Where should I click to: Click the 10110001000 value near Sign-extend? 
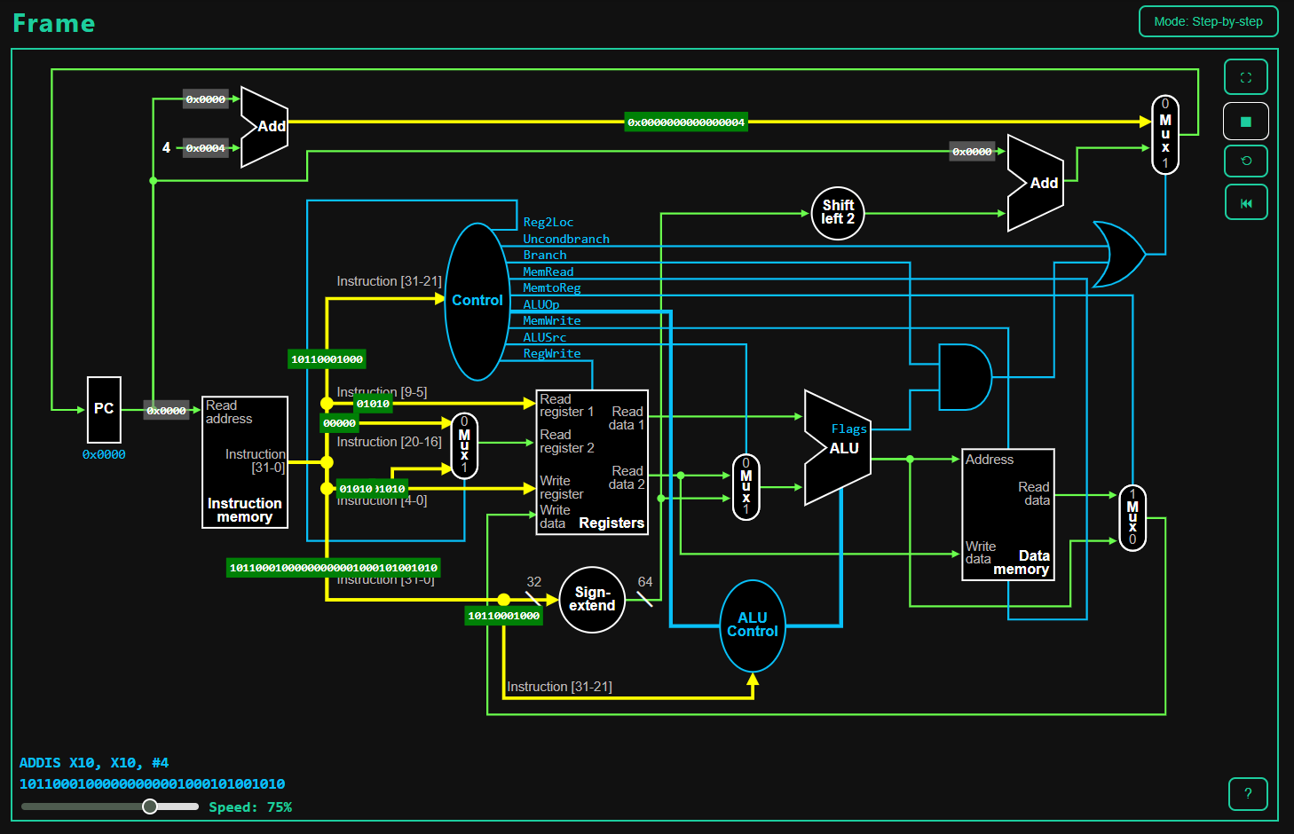503,616
